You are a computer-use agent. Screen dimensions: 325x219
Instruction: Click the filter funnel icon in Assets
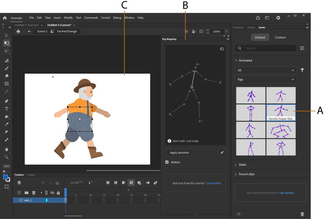tap(302, 70)
